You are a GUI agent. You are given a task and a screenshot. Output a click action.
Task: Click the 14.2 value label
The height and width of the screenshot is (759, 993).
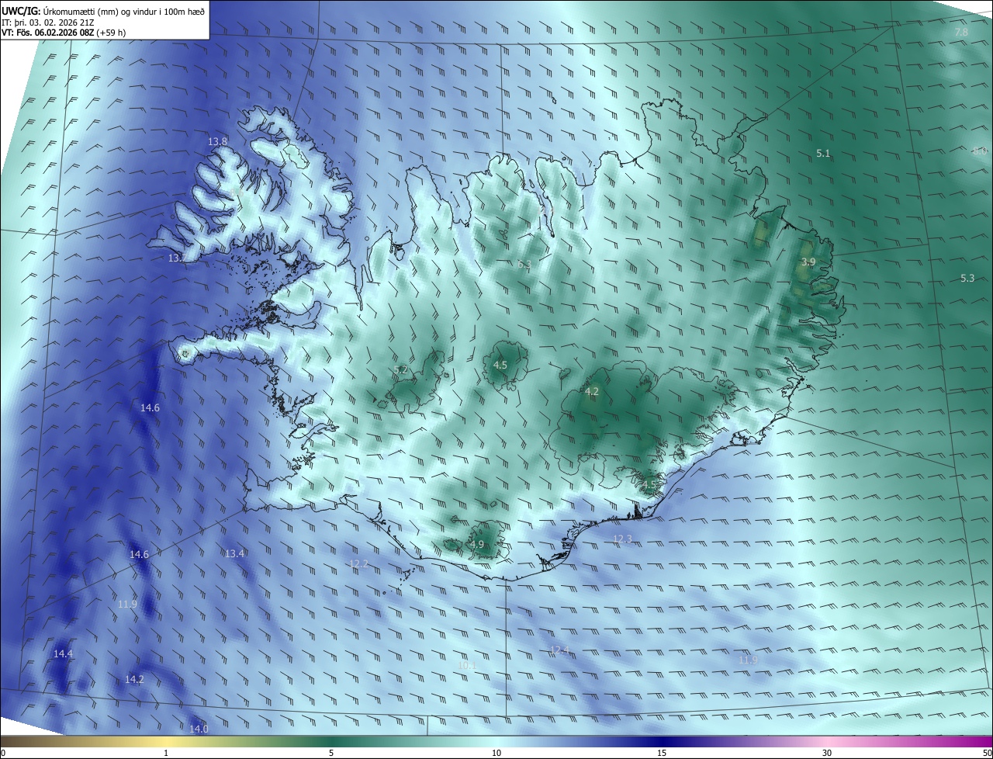coord(134,679)
